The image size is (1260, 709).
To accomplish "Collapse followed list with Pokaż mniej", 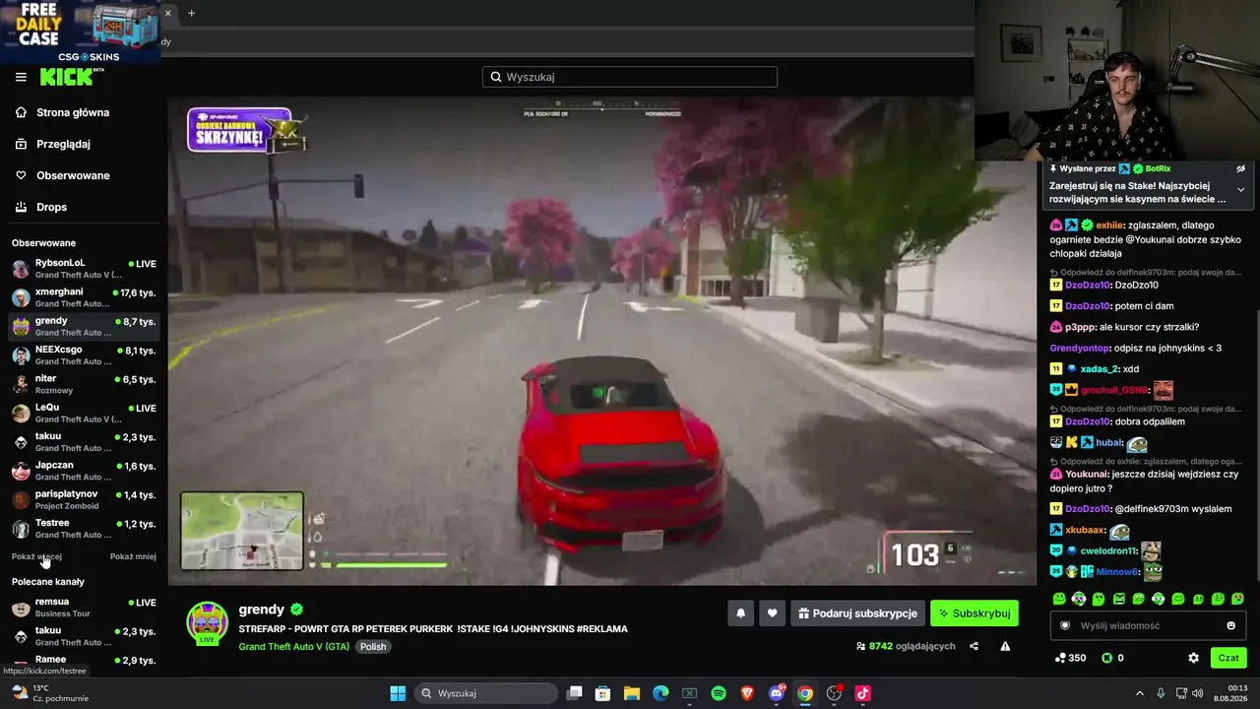I will [133, 556].
